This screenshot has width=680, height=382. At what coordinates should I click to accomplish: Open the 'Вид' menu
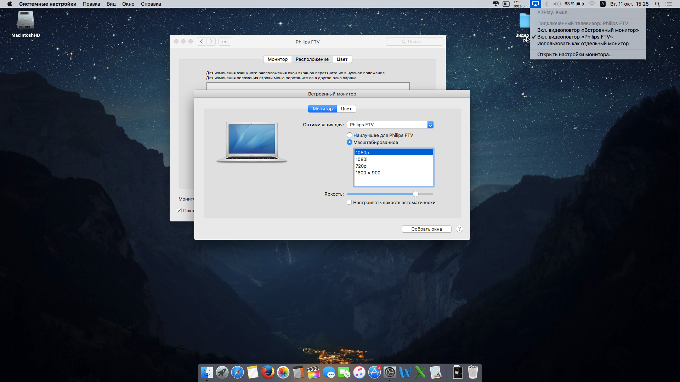click(x=111, y=4)
